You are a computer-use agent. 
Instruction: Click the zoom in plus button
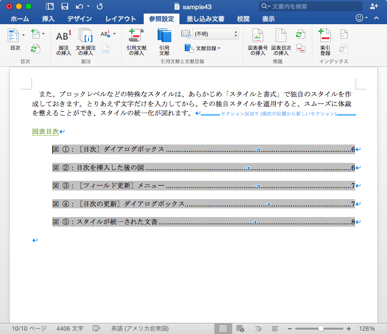[348, 328]
